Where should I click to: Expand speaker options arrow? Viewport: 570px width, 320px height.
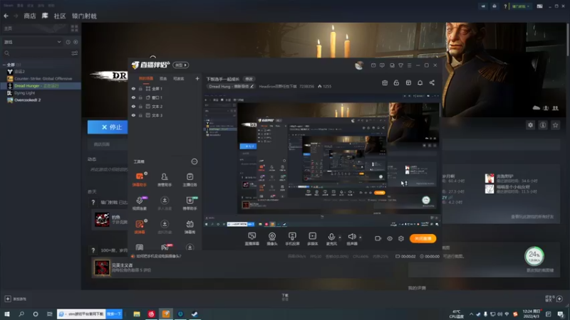coord(361,238)
